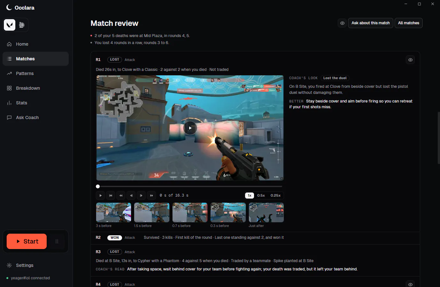Click the clip timeline scrubber handle

(98, 186)
